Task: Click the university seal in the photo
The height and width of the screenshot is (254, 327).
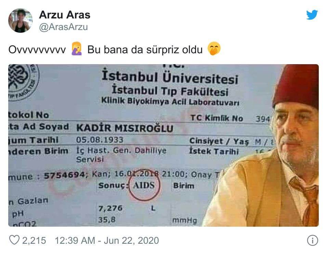Action: click(x=23, y=82)
